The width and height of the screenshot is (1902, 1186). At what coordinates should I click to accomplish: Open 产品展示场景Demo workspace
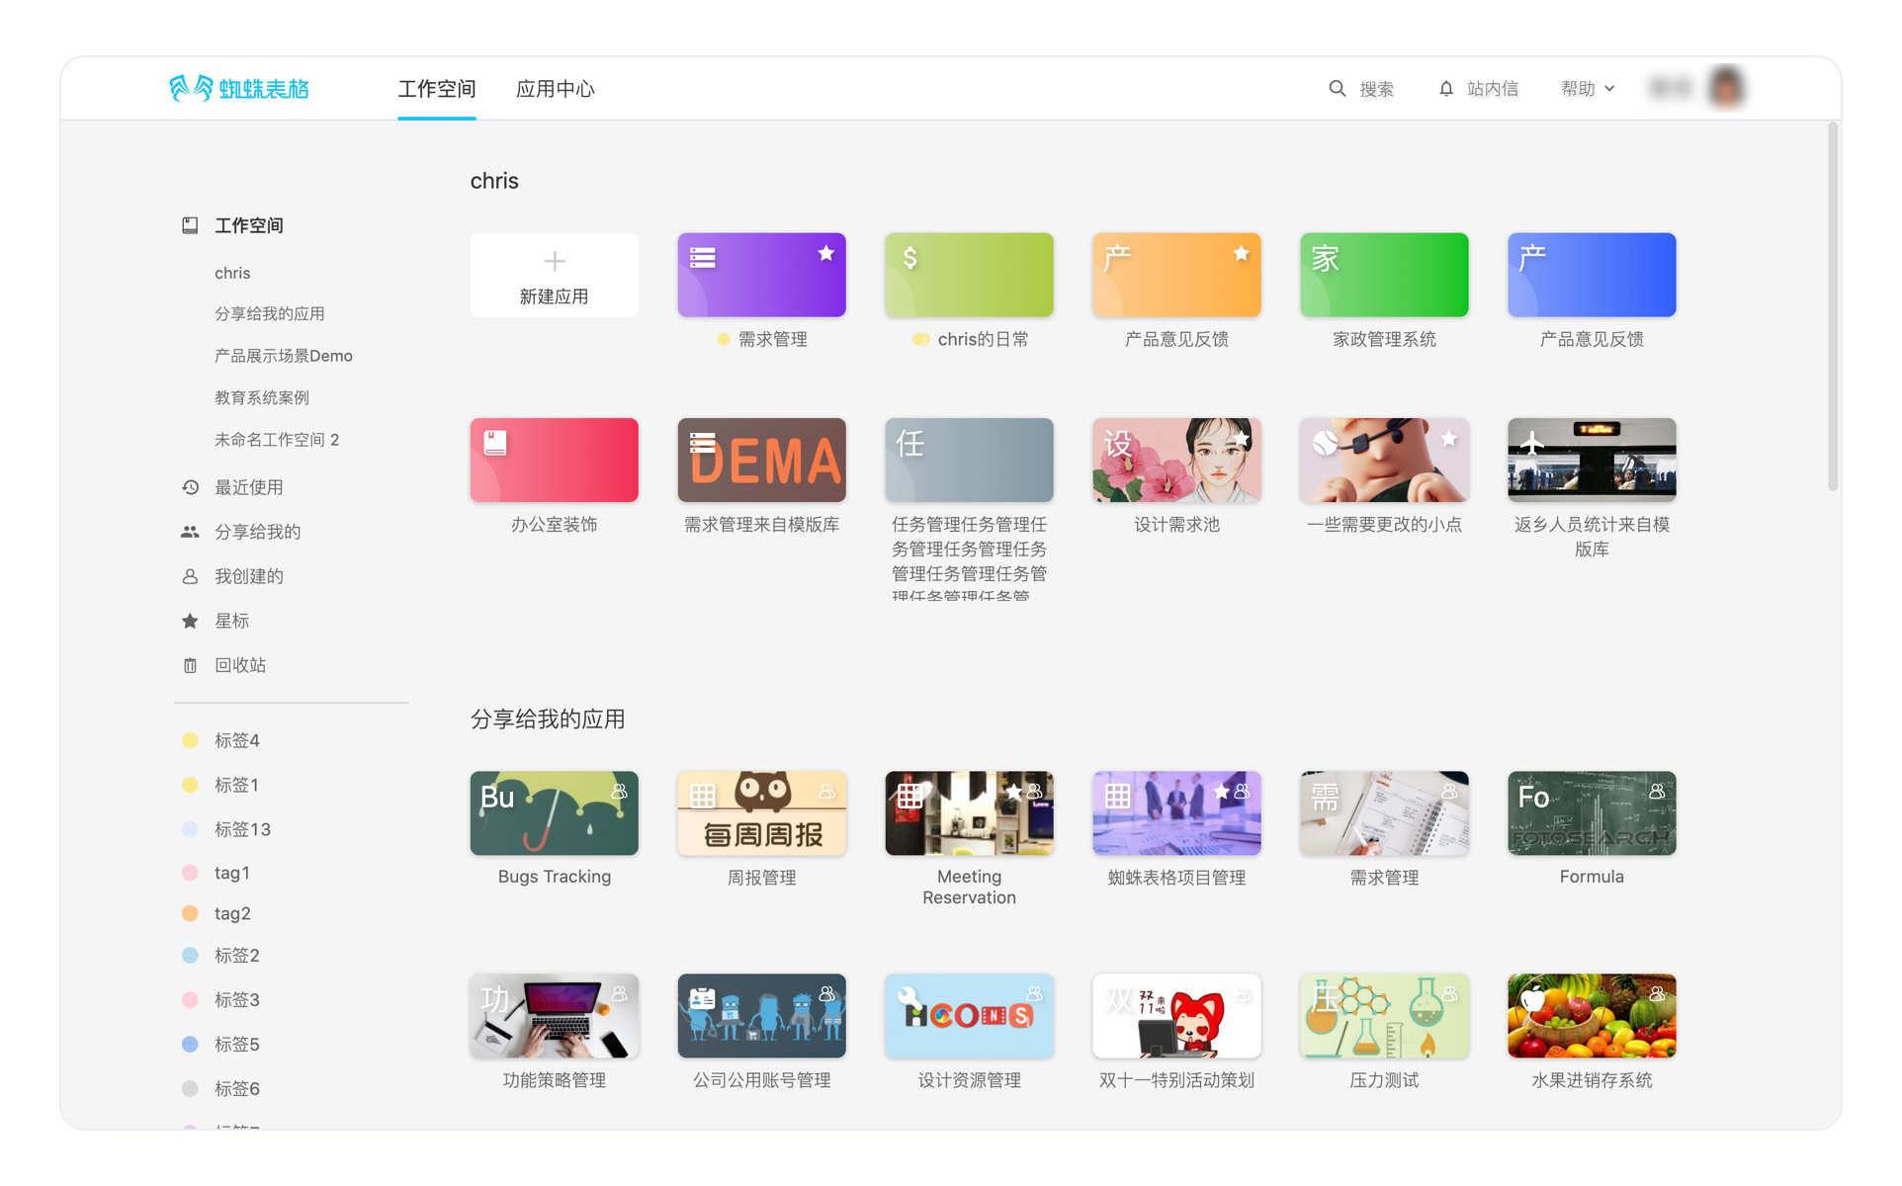coord(283,356)
